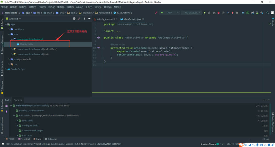Toggle view icon in Build panel sidebar
The image size is (275, 147).
click(x=7, y=106)
